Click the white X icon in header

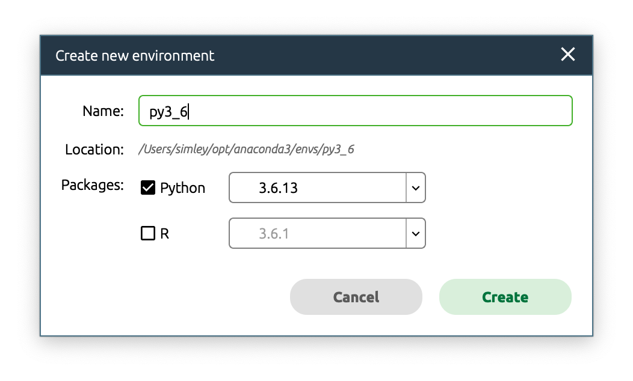coord(567,55)
